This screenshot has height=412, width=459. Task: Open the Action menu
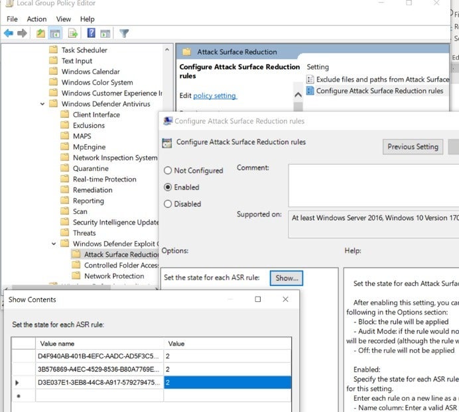pyautogui.click(x=36, y=19)
